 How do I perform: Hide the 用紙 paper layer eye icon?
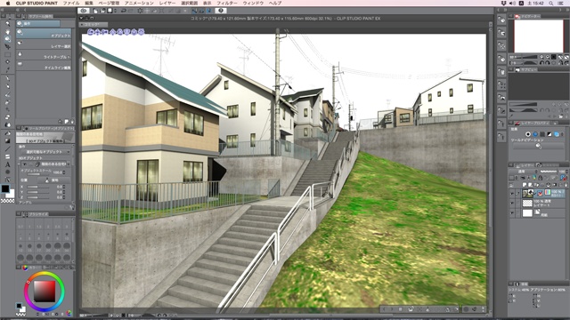tap(512, 213)
